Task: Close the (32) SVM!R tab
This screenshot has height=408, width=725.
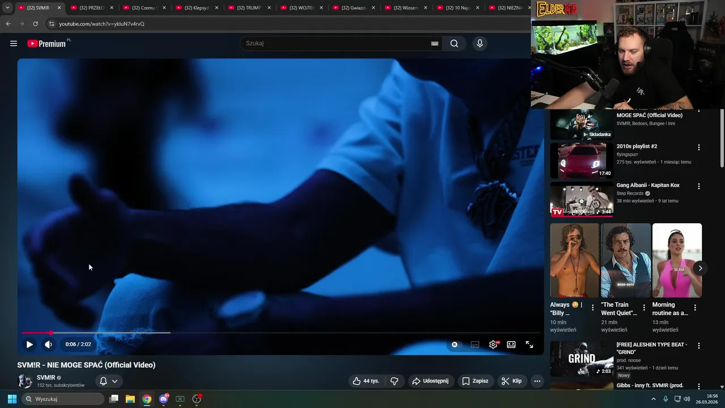Action: pyautogui.click(x=59, y=8)
